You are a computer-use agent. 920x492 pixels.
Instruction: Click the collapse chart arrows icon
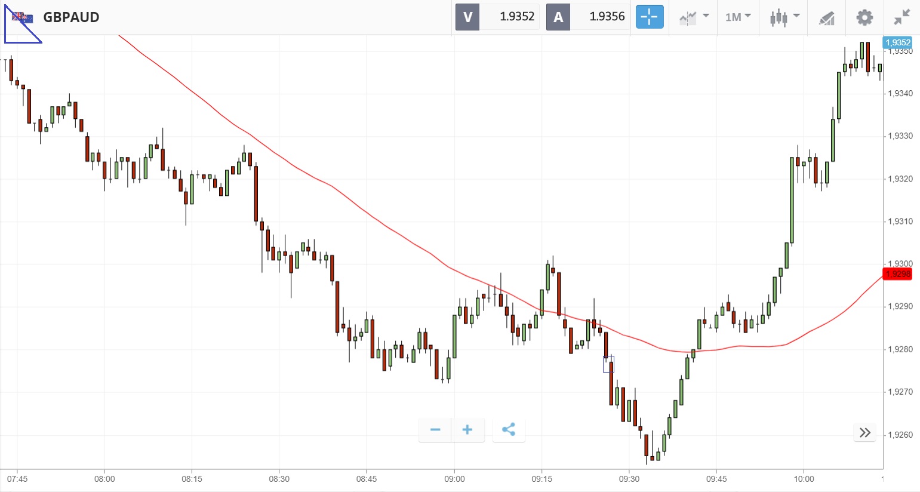[x=901, y=17]
